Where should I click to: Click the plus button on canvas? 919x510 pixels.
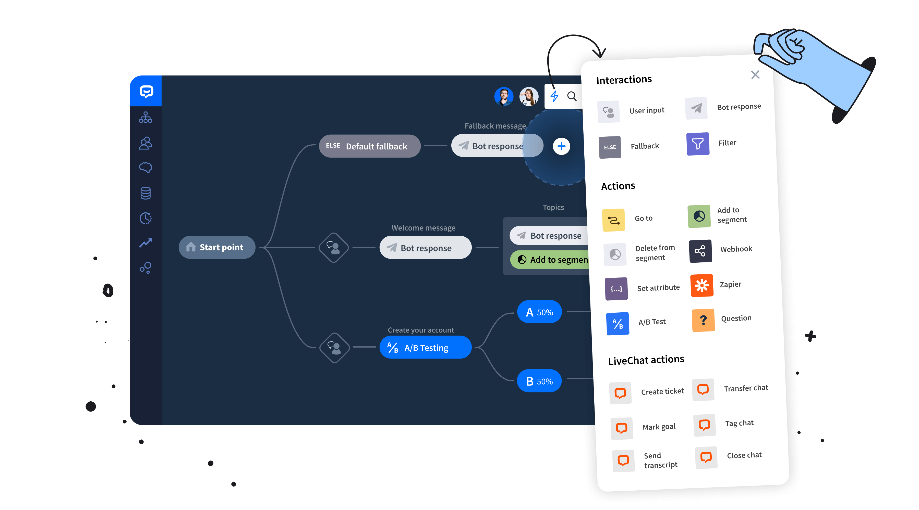click(x=561, y=146)
